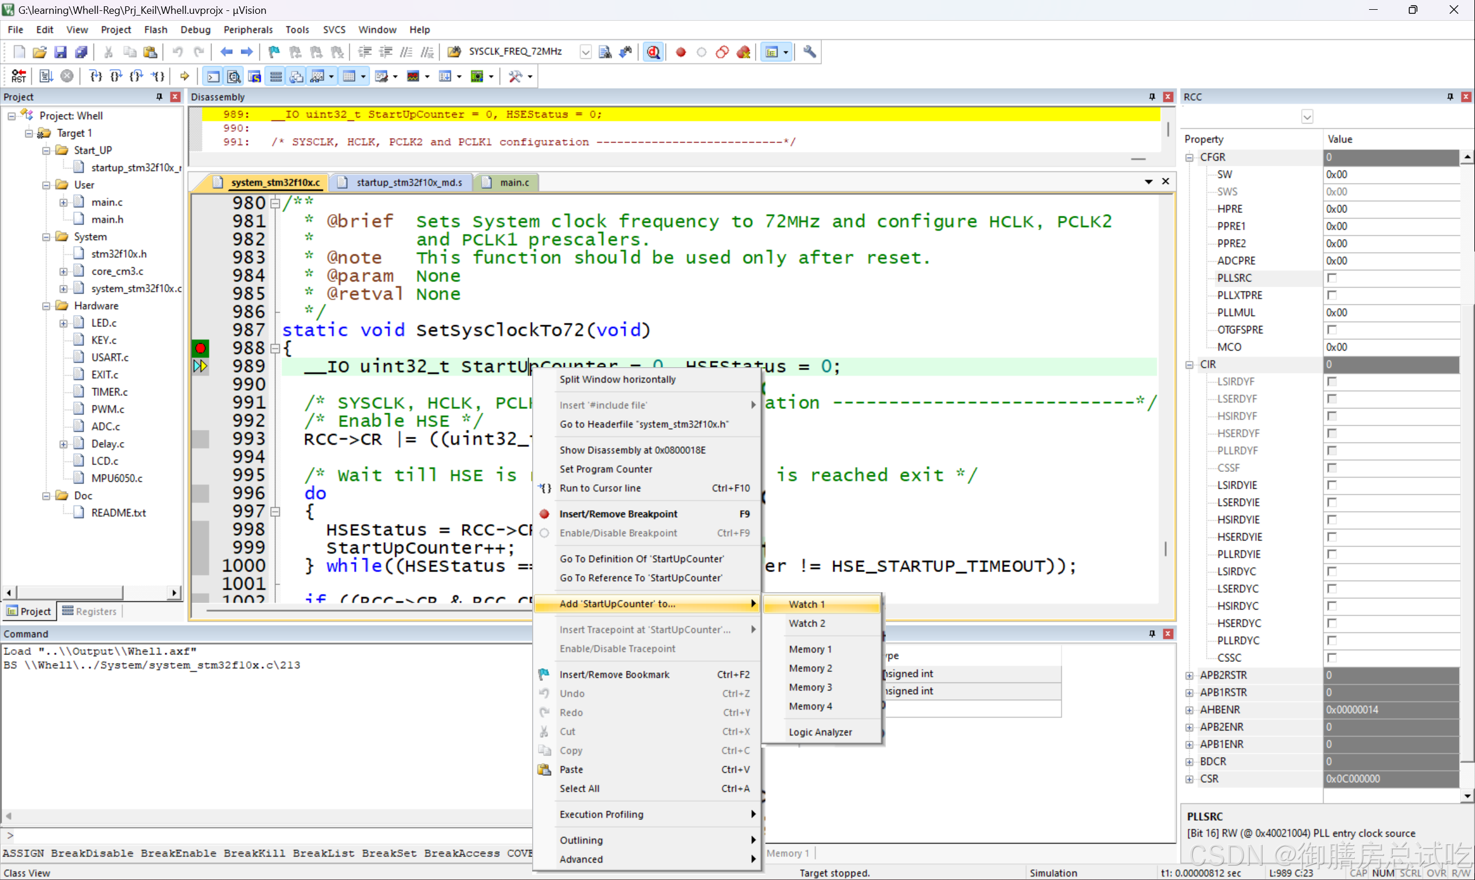This screenshot has width=1475, height=880.
Task: Click the Run to Cursor Line toolbar icon
Action: pos(158,76)
